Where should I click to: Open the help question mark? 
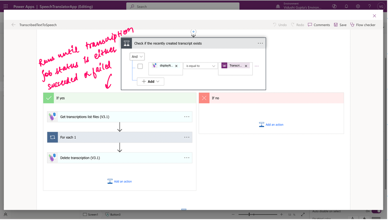click(x=369, y=7)
